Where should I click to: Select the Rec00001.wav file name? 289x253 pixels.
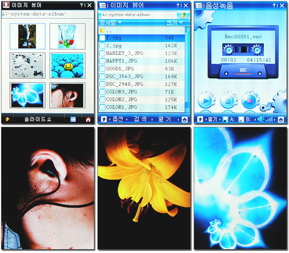pyautogui.click(x=243, y=37)
